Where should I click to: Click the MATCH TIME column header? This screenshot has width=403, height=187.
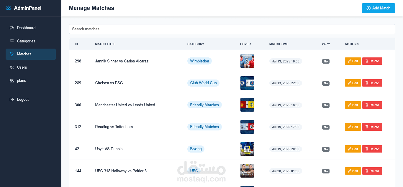279,44
